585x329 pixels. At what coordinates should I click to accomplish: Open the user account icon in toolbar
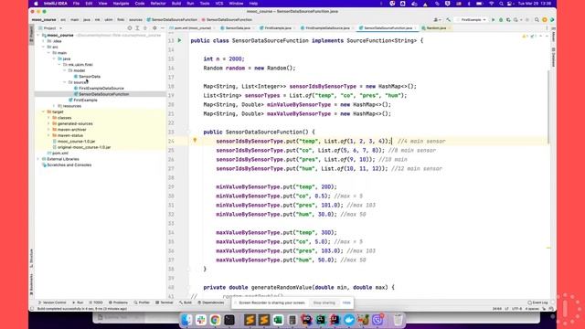[436, 20]
